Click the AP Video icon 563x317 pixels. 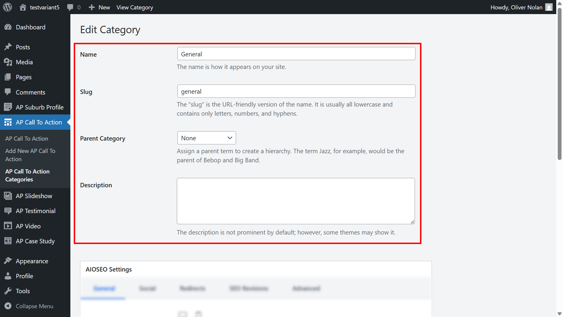click(x=8, y=226)
